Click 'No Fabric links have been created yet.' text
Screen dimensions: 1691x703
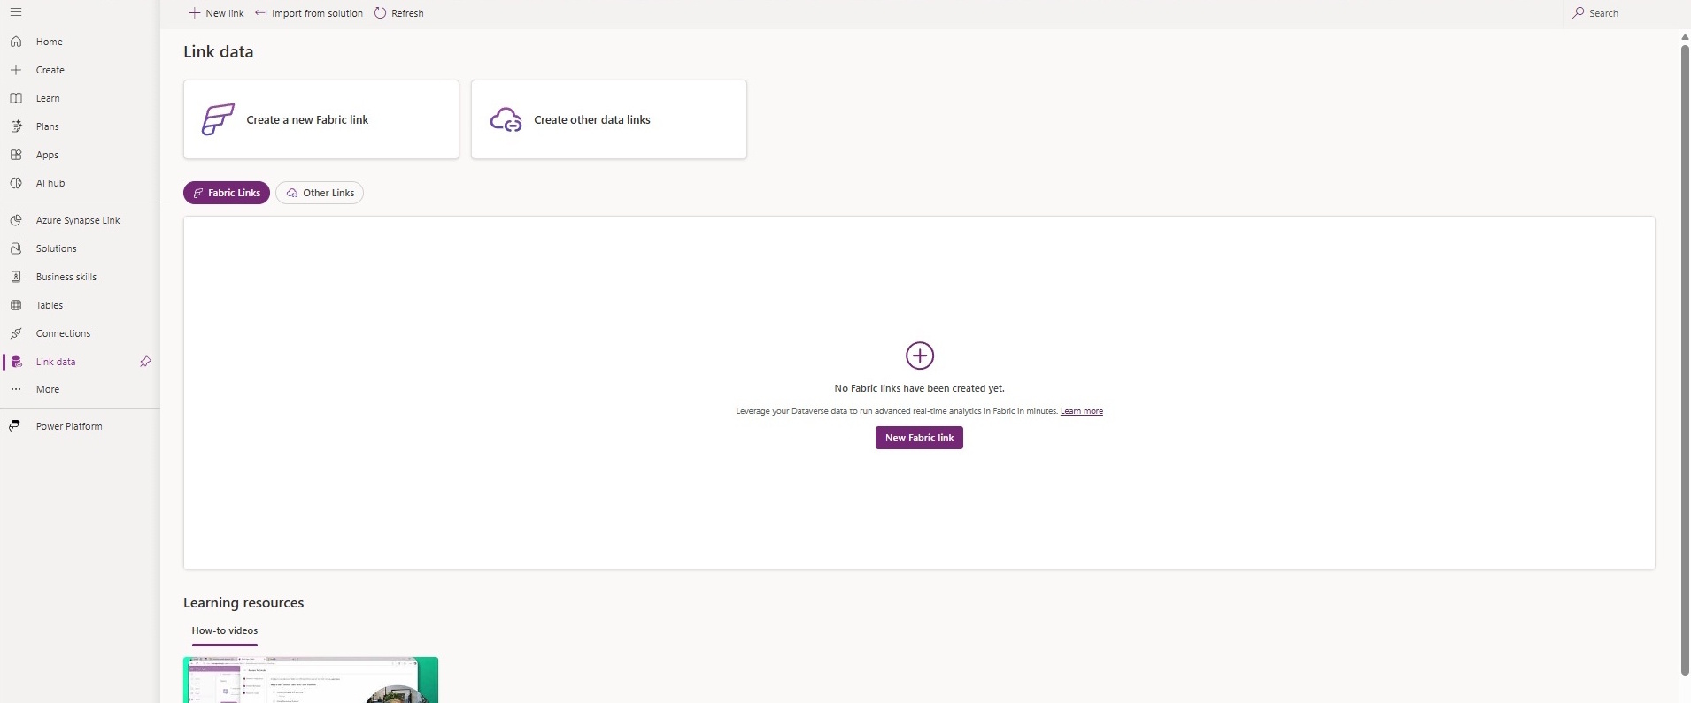click(x=920, y=388)
